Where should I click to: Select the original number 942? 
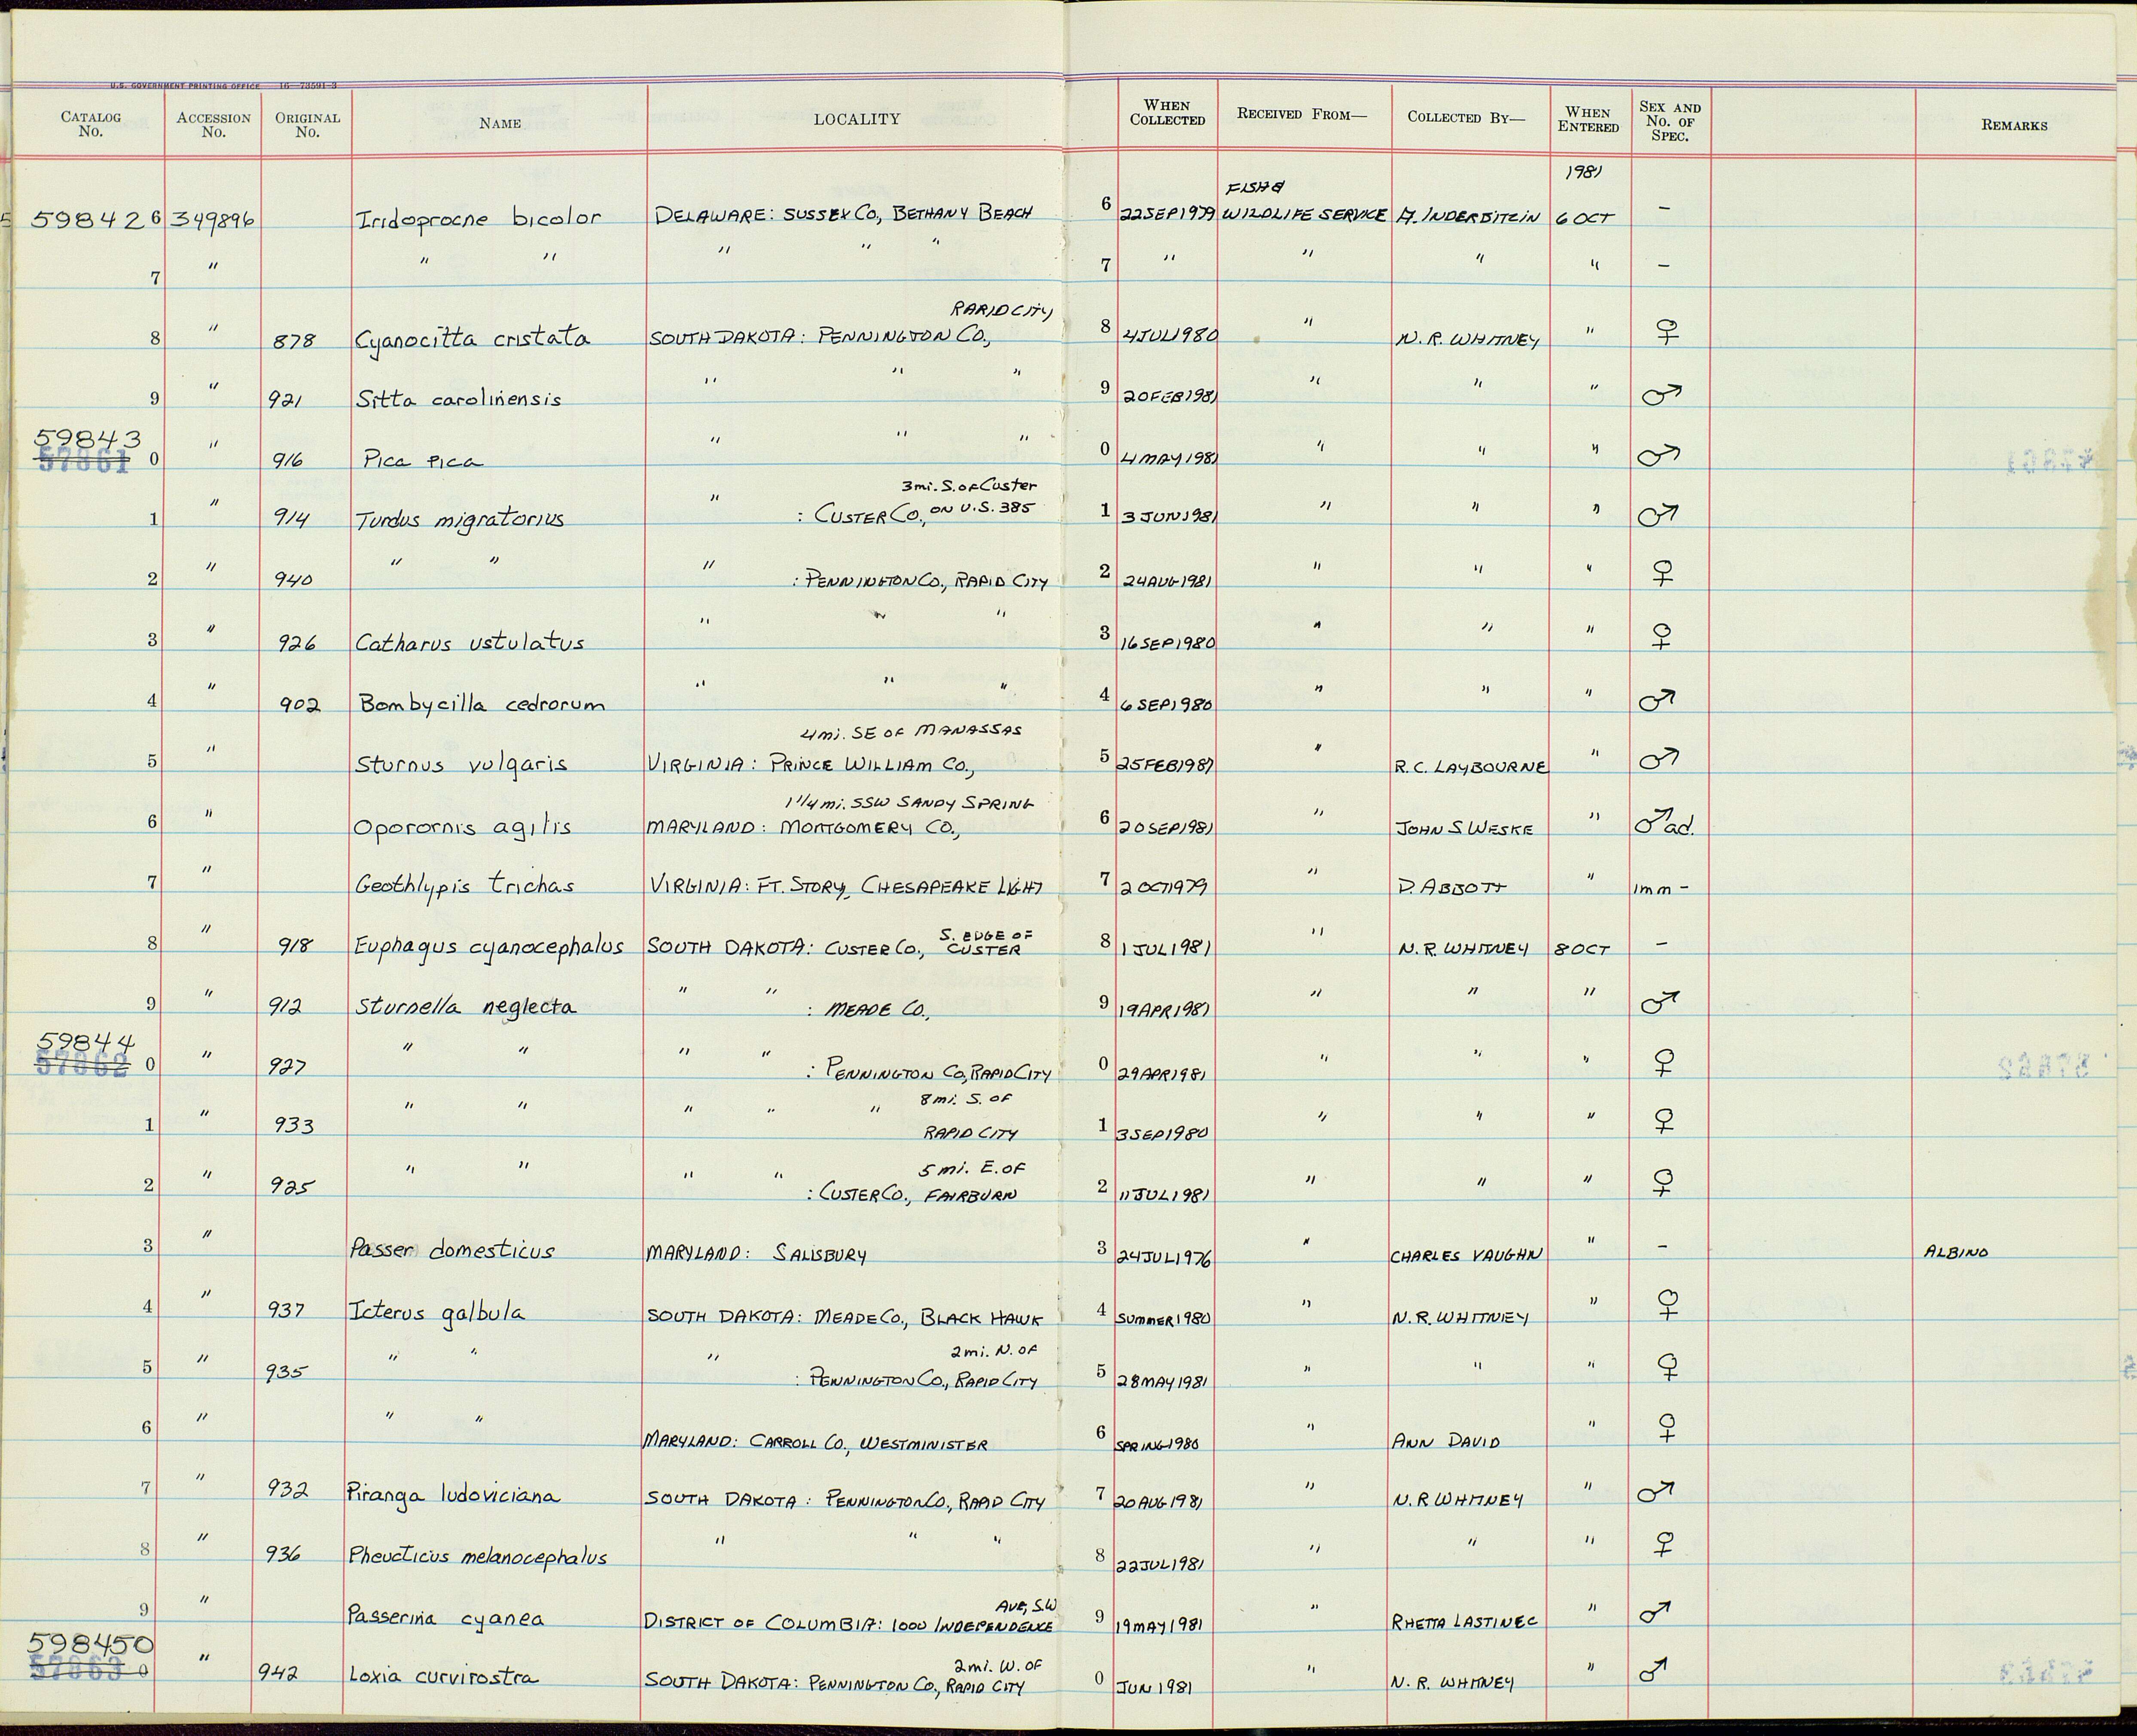[x=278, y=1673]
